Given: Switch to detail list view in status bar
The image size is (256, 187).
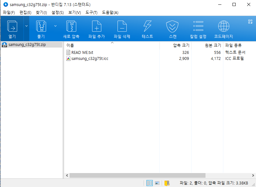Looking at the screenshot, I should [149, 183].
